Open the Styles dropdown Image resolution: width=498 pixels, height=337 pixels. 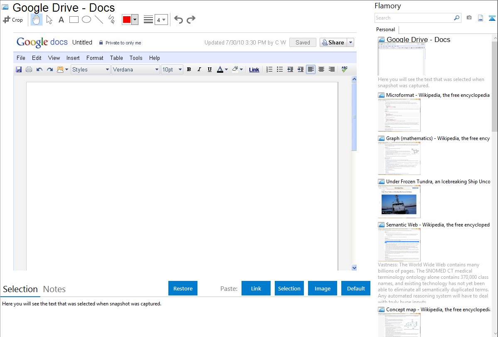(91, 69)
